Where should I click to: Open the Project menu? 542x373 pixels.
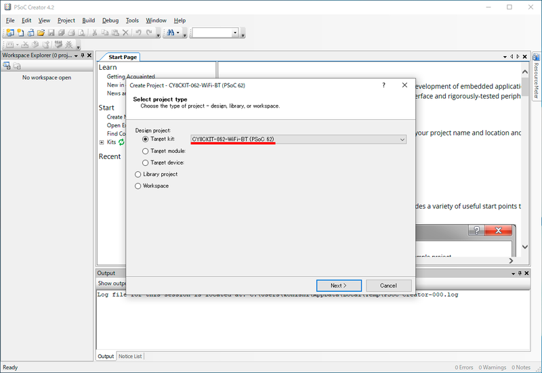coord(66,20)
